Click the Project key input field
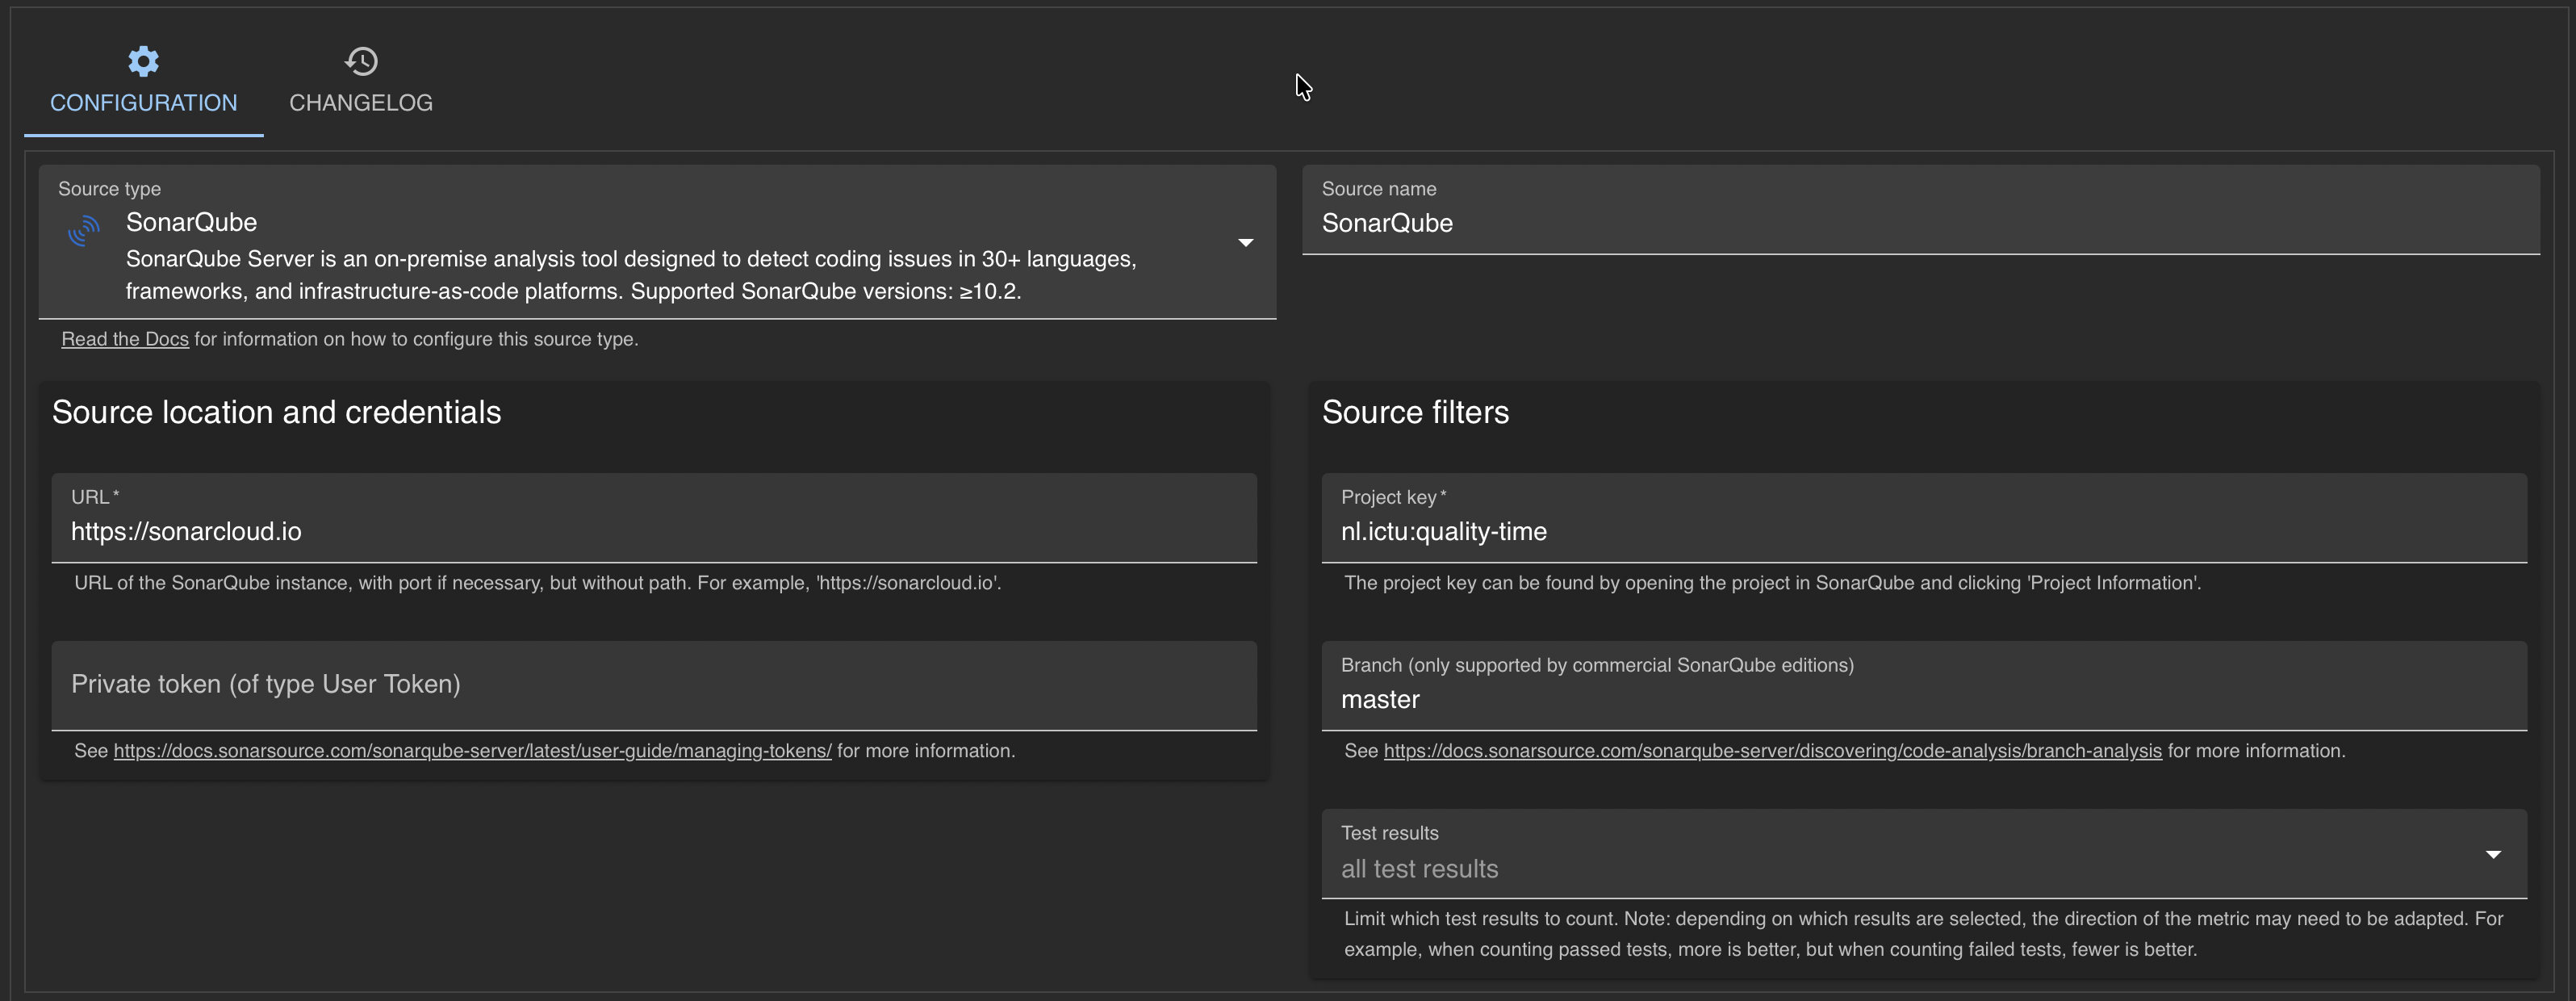Image resolution: width=2576 pixels, height=1001 pixels. point(1924,518)
